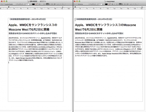The height and width of the screenshot is (112, 146).
Task: Open background color swatch in left window
Action: point(36,4)
